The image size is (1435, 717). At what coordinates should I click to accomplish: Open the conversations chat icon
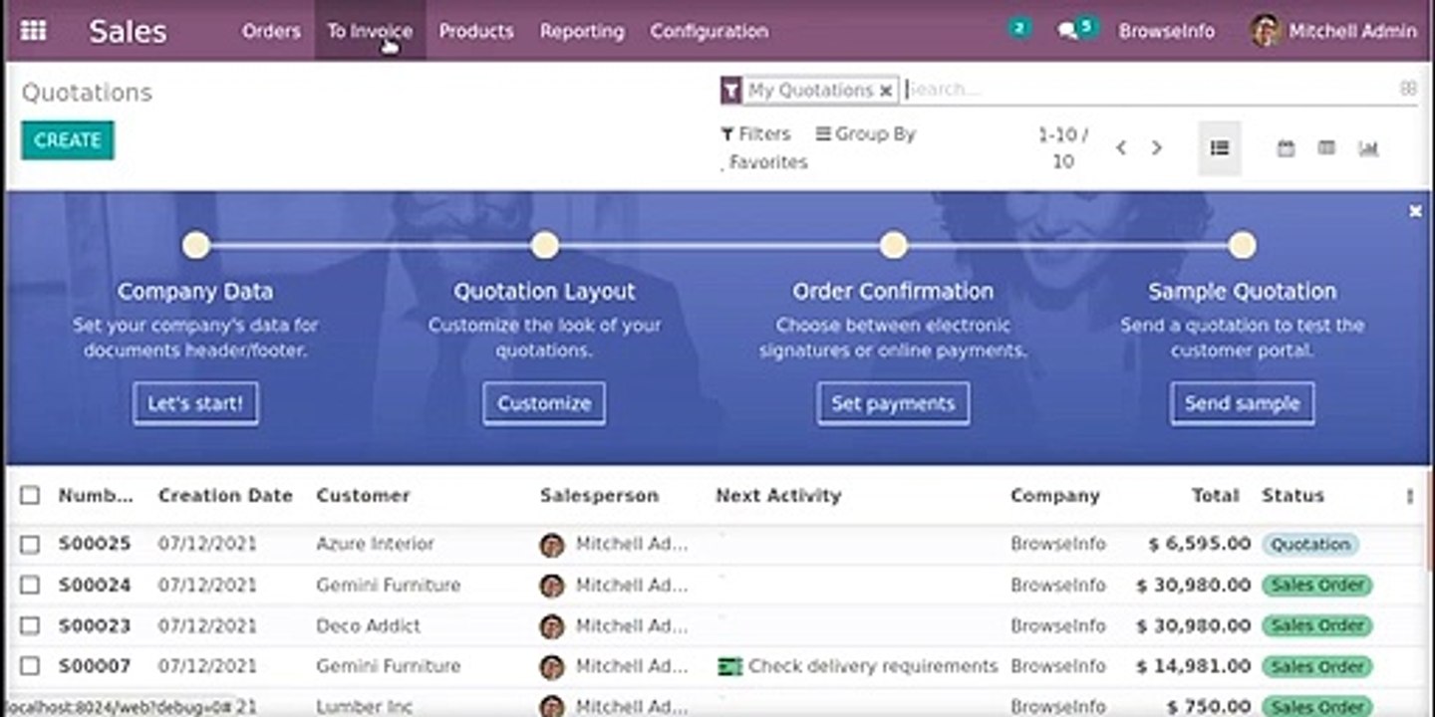(x=1068, y=31)
